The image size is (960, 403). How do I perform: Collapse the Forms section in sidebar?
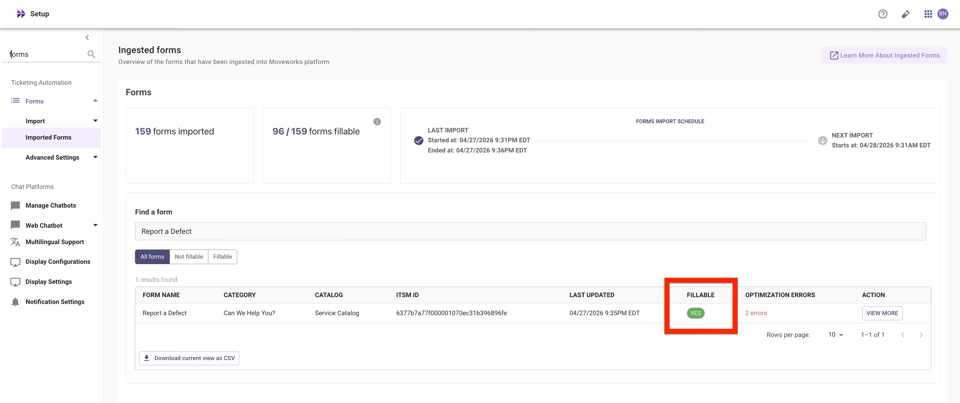click(x=95, y=100)
